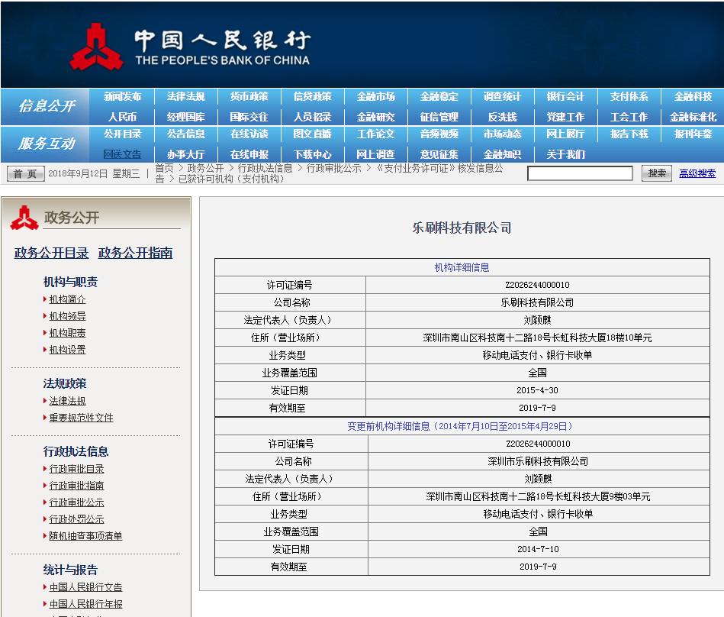Open 图文直播 menu entry

tap(313, 134)
